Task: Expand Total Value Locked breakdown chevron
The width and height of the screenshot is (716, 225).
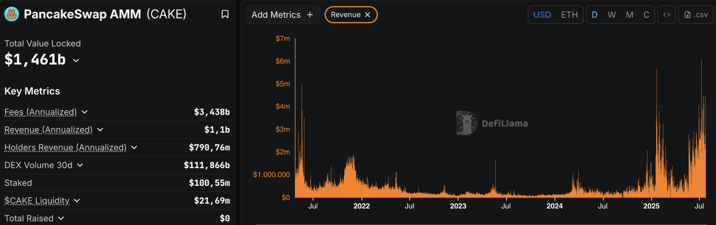Action: pyautogui.click(x=76, y=60)
